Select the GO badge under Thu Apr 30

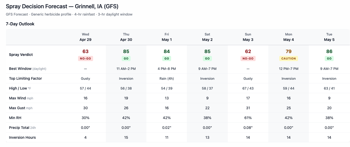click(126, 58)
